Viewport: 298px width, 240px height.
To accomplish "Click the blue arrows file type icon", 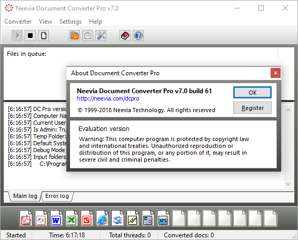I will click(117, 218).
